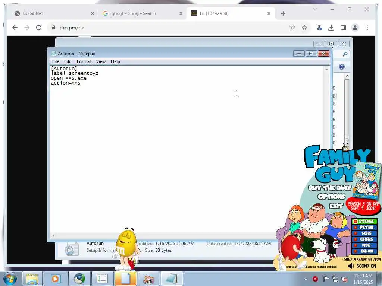Image resolution: width=382 pixels, height=286 pixels.
Task: Click the yellow M&M character
Action: coord(127,248)
